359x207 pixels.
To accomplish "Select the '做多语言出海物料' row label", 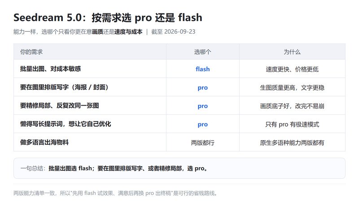I will [x=44, y=142].
